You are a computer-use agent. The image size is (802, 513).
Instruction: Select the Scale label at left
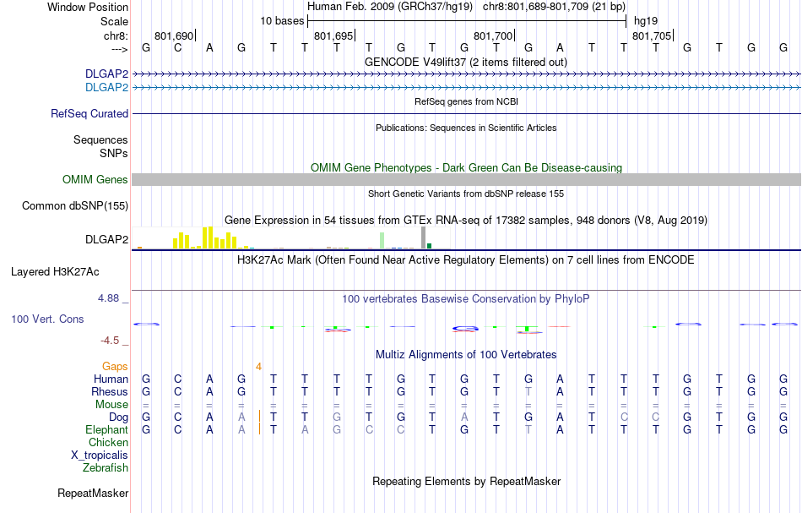click(114, 21)
